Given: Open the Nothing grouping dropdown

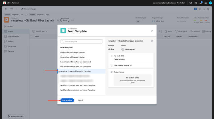Looking at the screenshot, I should [x=206, y=31].
